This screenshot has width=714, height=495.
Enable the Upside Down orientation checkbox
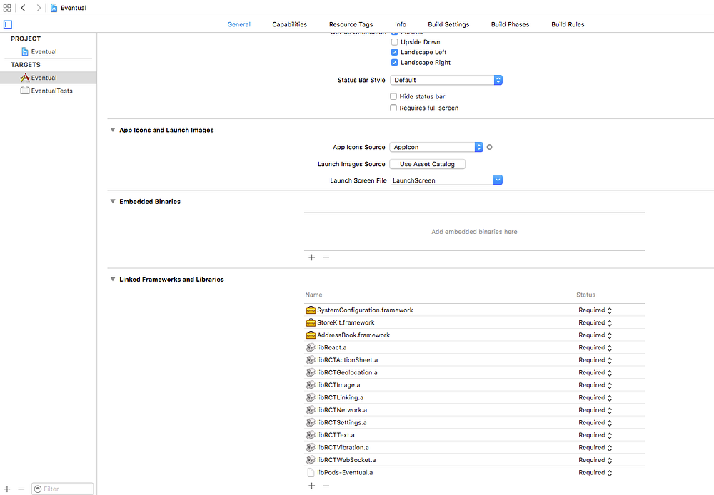[394, 42]
